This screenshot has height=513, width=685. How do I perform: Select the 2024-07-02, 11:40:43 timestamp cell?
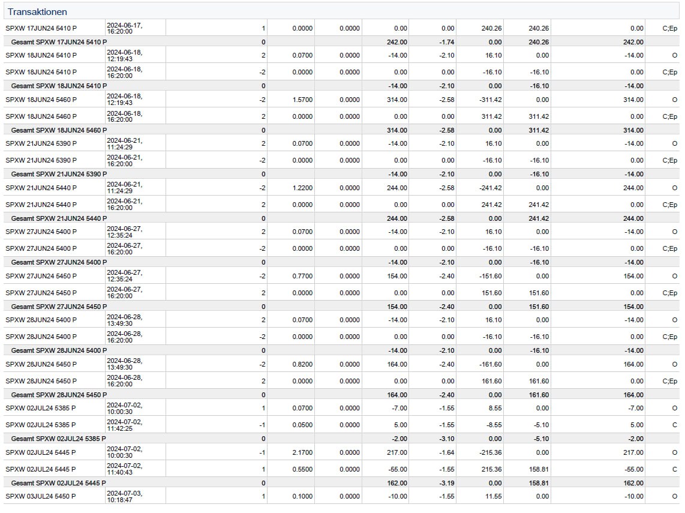(x=125, y=469)
